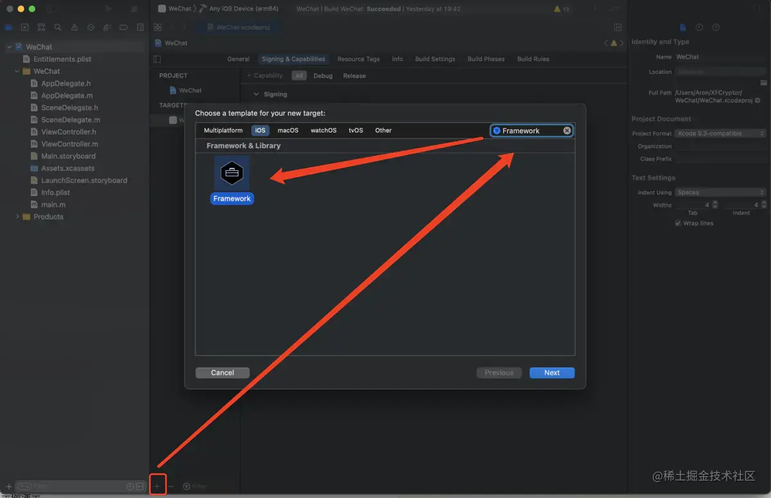This screenshot has height=498, width=771.
Task: Click the remove target minus button
Action: click(x=171, y=486)
